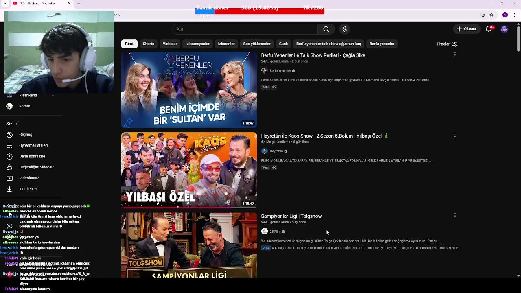Close the talk show YouTube tab
This screenshot has height=293, width=521.
69,3
